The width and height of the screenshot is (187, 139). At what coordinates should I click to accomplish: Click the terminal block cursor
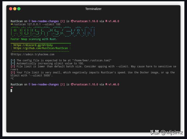point(11,91)
